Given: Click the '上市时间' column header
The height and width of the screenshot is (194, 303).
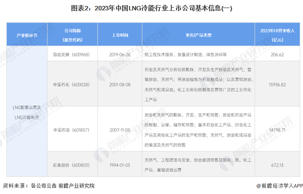Looking at the screenshot, I should 120,35.
